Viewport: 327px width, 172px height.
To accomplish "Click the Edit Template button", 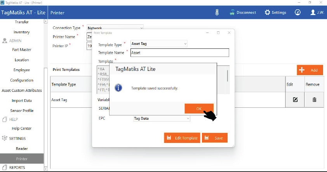I will pyautogui.click(x=182, y=138).
